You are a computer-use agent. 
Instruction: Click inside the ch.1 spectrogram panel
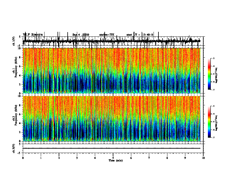pyautogui.click(x=111, y=71)
